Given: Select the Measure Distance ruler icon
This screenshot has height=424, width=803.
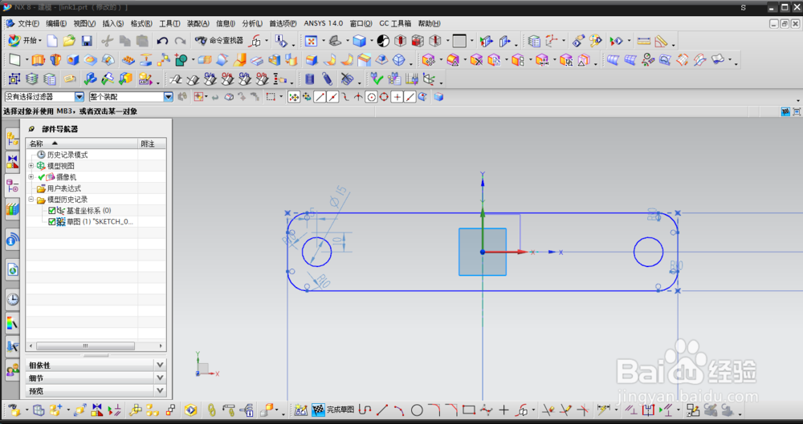Looking at the screenshot, I should click(x=644, y=41).
